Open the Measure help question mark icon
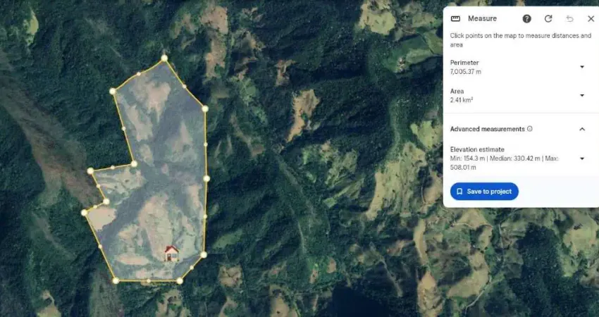 click(527, 19)
